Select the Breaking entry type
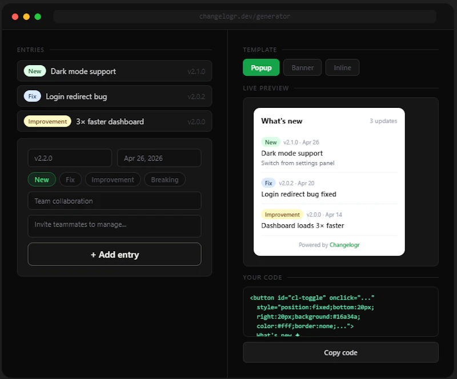The image size is (457, 379). [x=165, y=180]
